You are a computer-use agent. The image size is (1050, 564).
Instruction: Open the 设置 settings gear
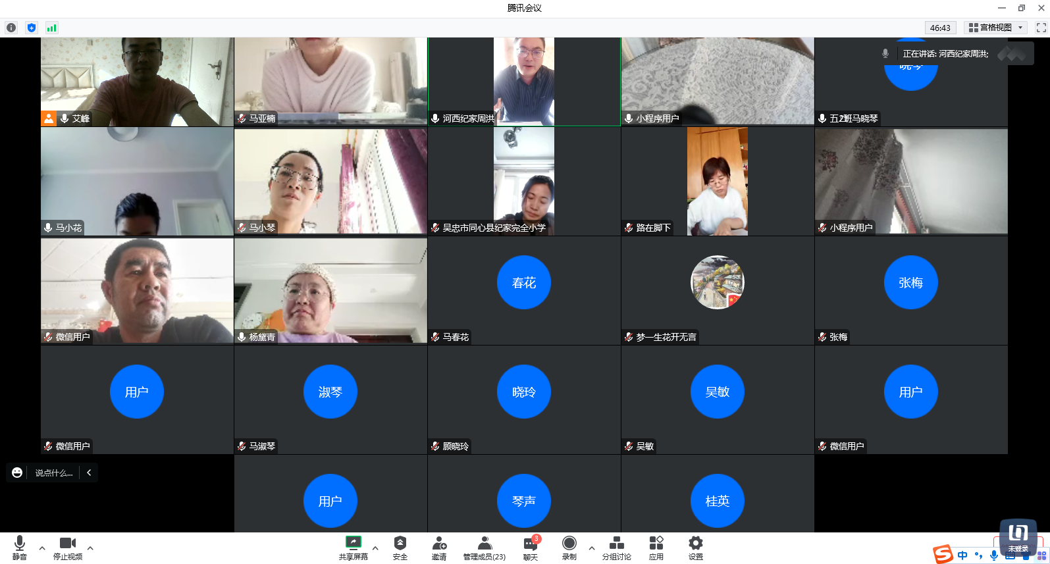[x=696, y=548]
